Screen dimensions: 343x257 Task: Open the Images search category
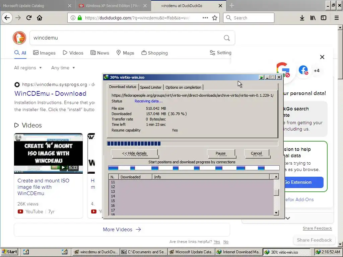pyautogui.click(x=45, y=53)
